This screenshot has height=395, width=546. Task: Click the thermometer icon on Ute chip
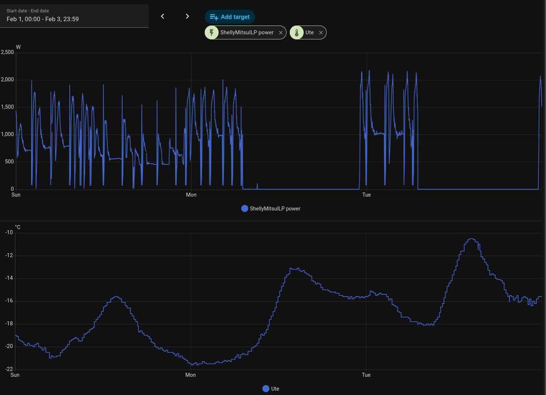297,32
